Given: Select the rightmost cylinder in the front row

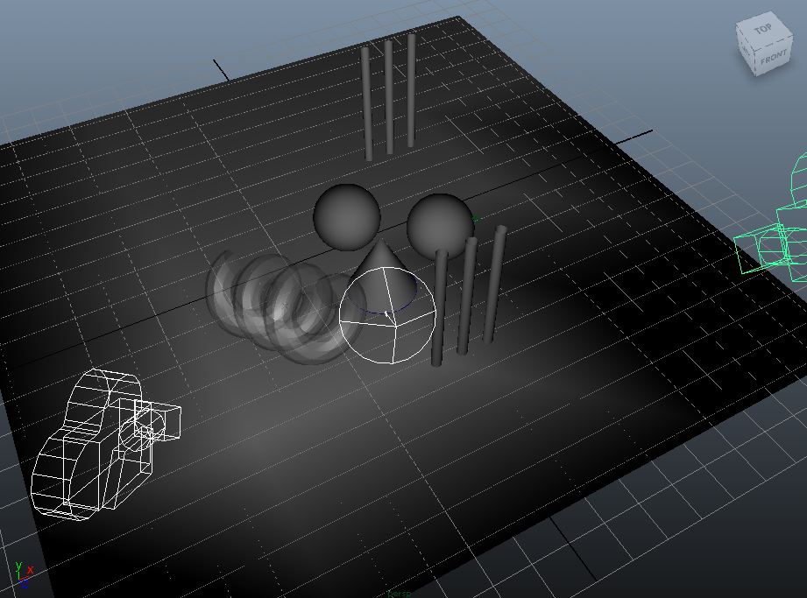Looking at the screenshot, I should (x=495, y=283).
